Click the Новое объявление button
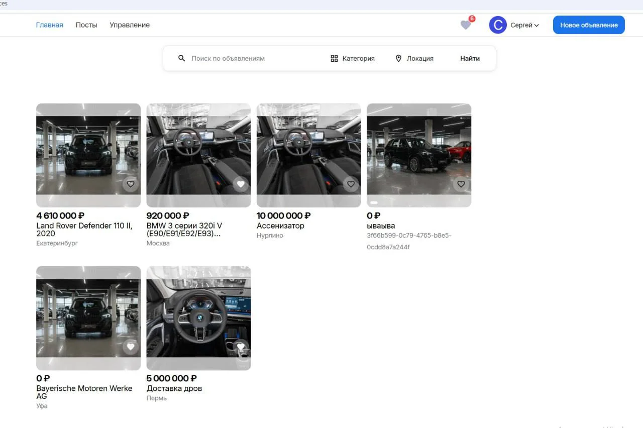643x428 pixels. tap(589, 25)
